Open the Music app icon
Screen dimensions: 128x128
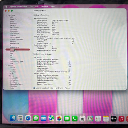122,118
